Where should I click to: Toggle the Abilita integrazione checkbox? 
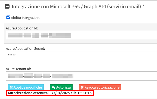pos(8,17)
